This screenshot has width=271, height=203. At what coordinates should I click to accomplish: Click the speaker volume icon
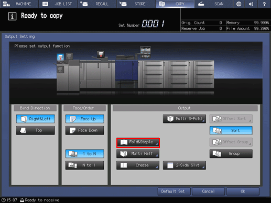click(251, 4)
